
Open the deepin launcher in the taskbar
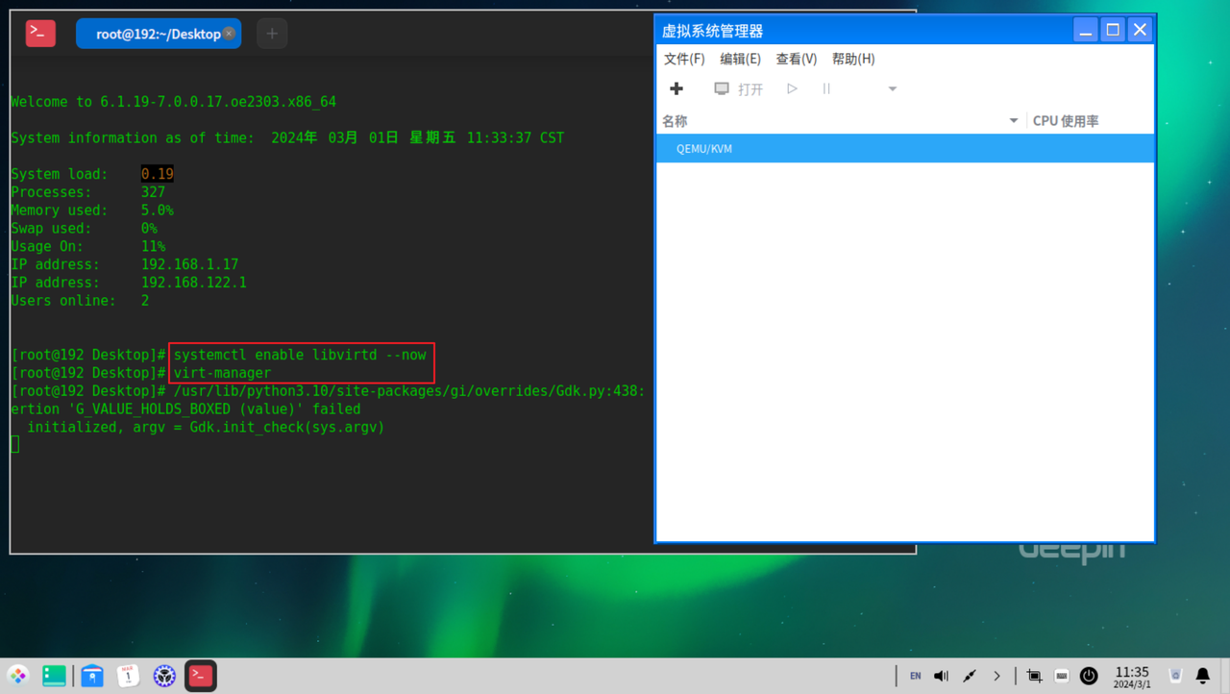18,676
